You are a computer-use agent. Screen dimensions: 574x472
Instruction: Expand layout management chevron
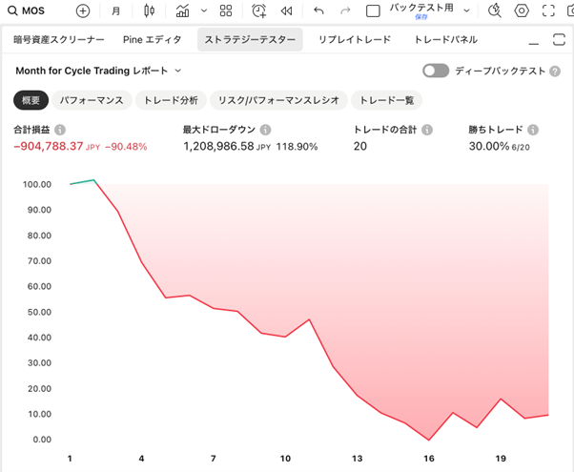click(467, 10)
